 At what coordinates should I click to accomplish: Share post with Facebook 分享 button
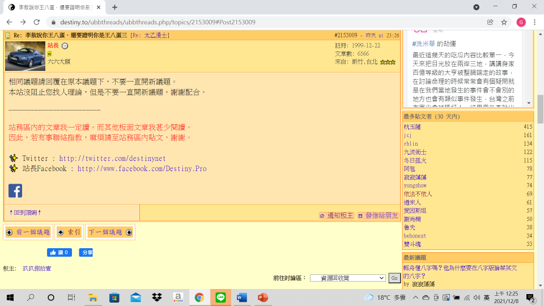[x=86, y=253]
